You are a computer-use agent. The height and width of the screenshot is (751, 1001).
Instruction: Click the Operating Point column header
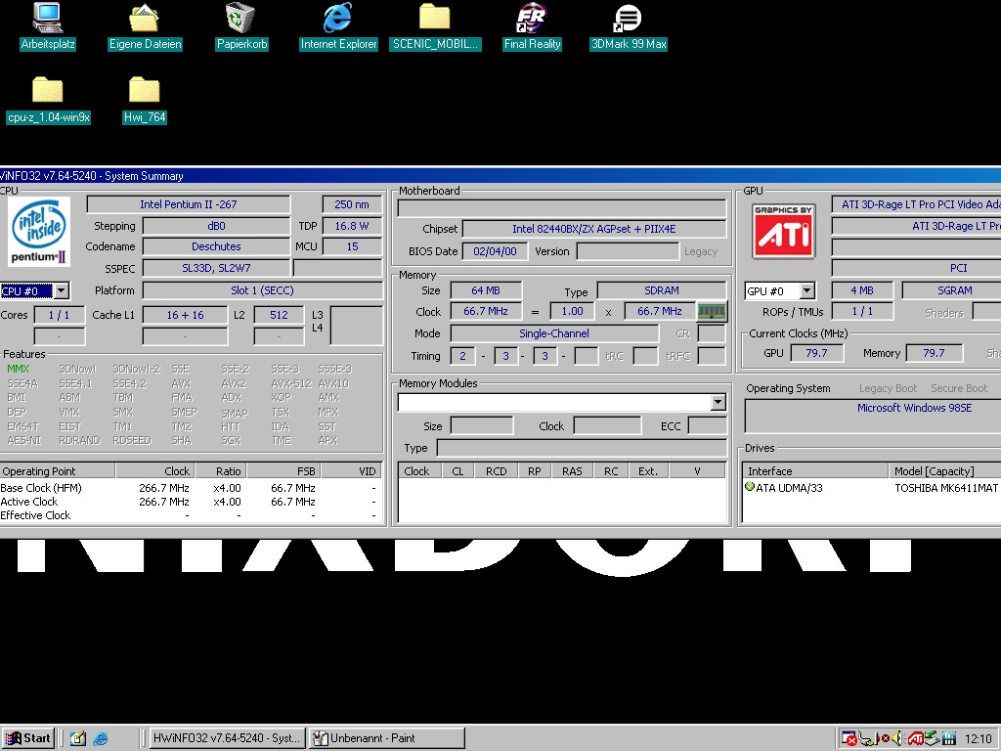click(58, 471)
